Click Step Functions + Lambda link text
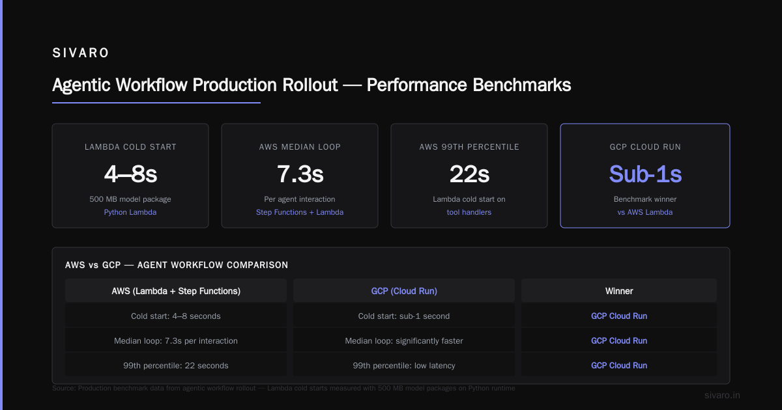Screen dimensions: 782x410 [x=300, y=212]
